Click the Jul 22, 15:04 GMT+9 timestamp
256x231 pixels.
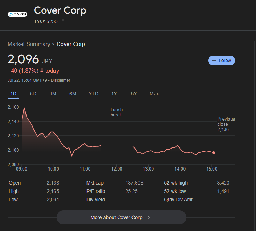(27, 80)
